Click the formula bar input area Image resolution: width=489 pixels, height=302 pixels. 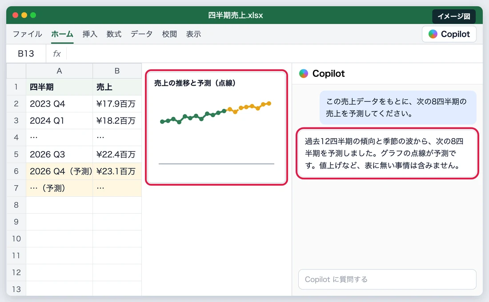coord(274,54)
